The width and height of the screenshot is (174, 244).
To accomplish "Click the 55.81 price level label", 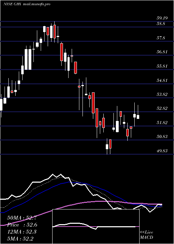I will coord(162,66).
